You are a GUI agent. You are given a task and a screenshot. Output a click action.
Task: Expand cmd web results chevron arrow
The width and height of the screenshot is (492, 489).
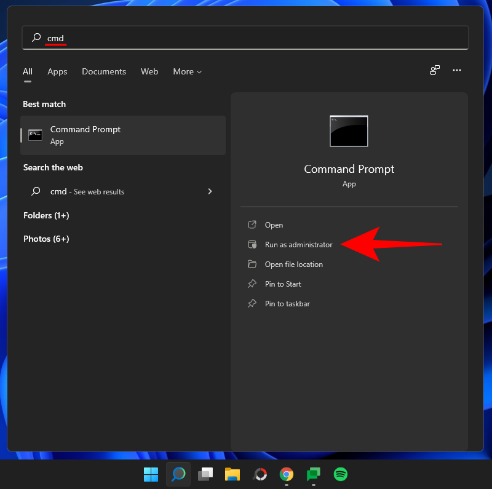coord(210,191)
